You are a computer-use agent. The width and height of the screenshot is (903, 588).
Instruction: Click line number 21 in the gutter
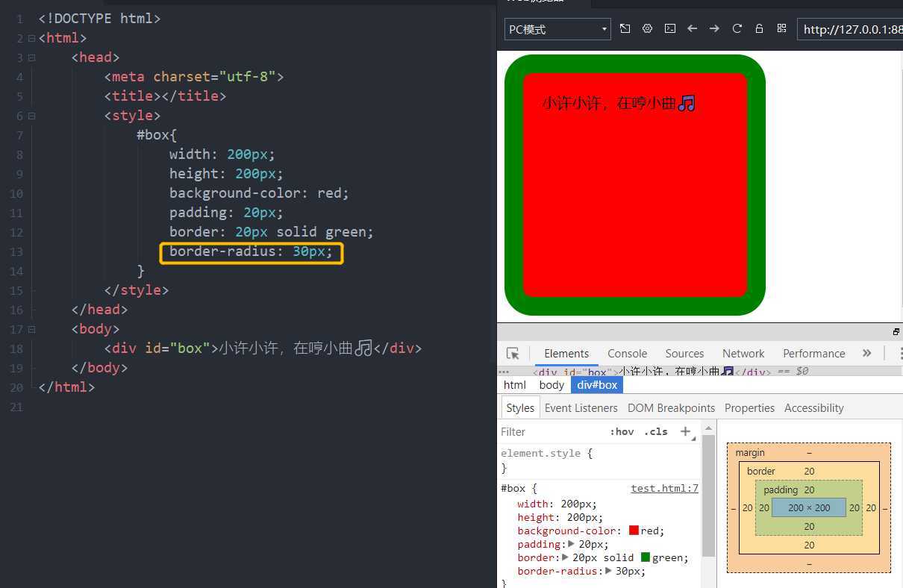pyautogui.click(x=16, y=407)
